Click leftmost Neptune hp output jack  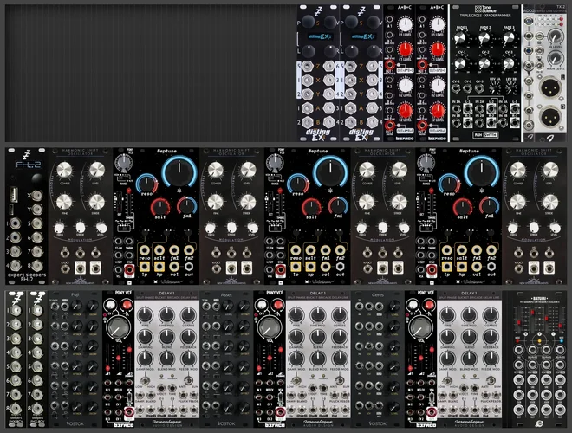pyautogui.click(x=159, y=266)
